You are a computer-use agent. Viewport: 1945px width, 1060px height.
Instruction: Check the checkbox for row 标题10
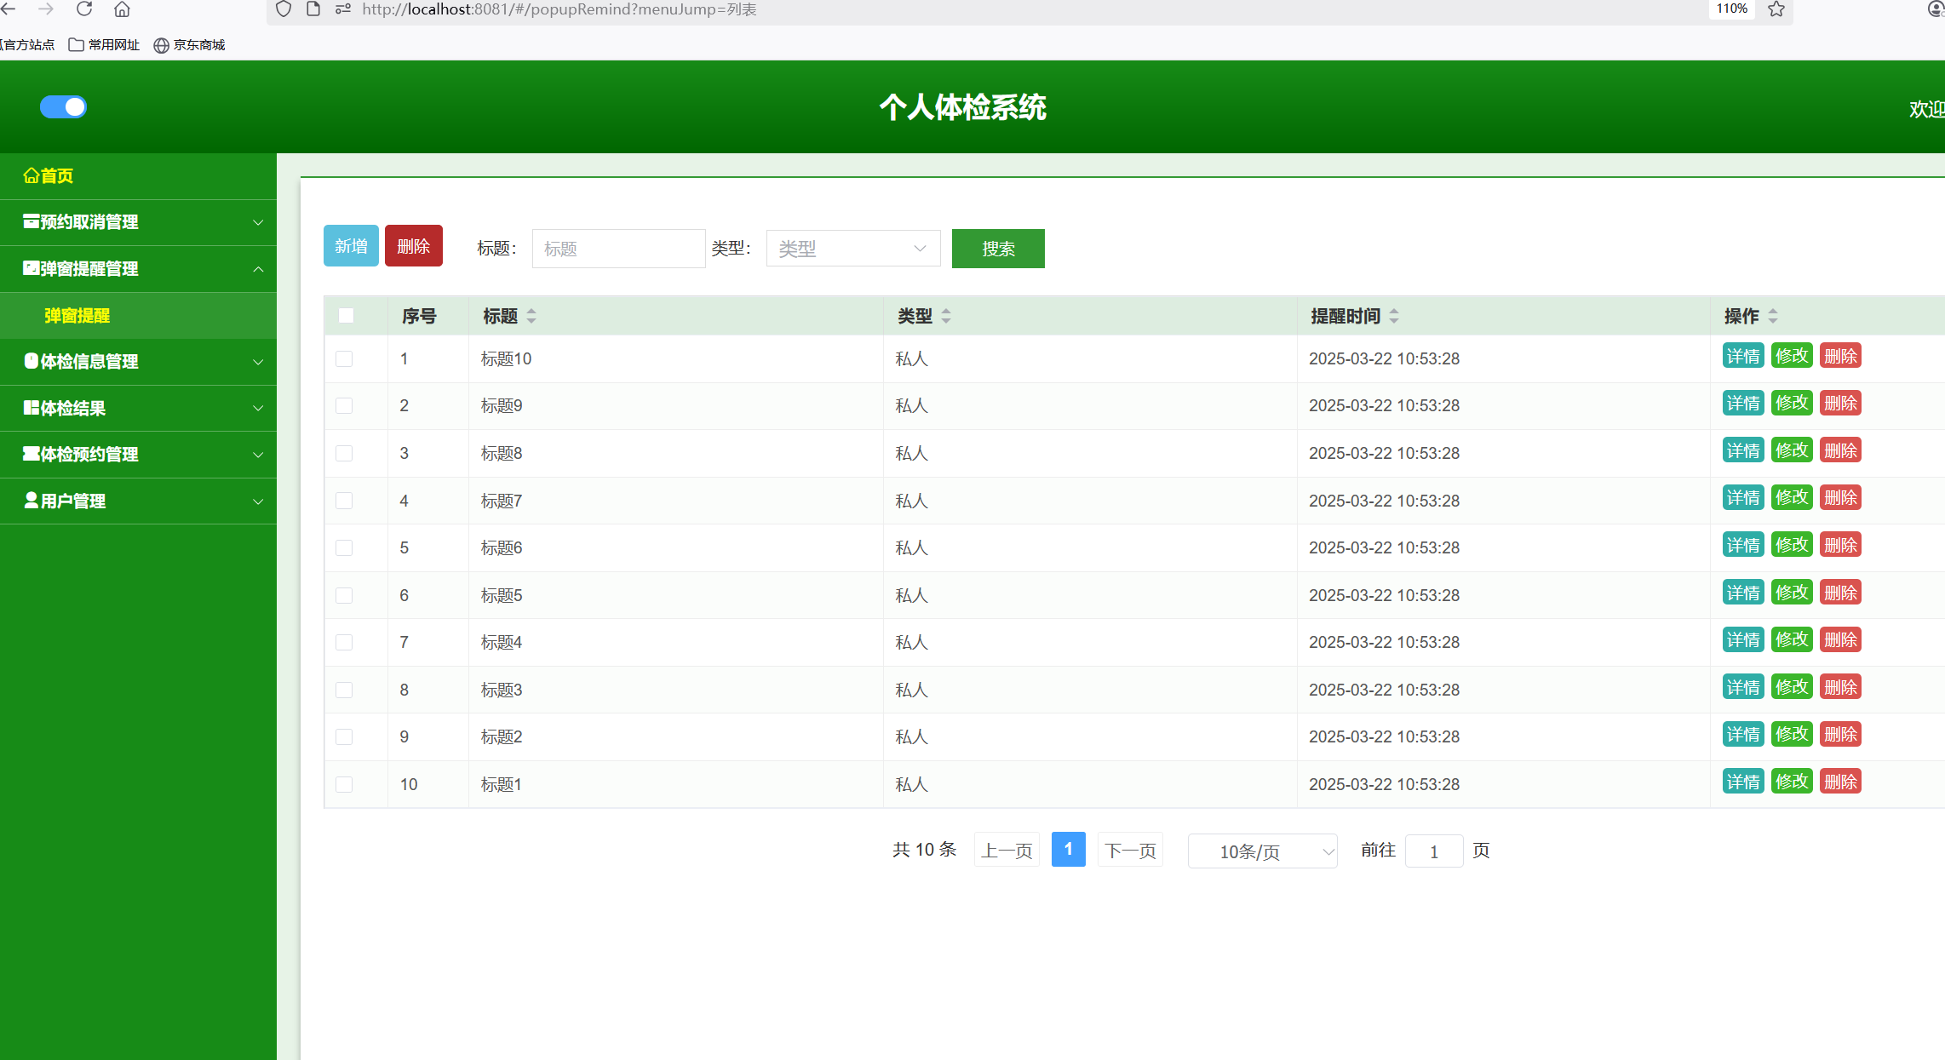(344, 358)
